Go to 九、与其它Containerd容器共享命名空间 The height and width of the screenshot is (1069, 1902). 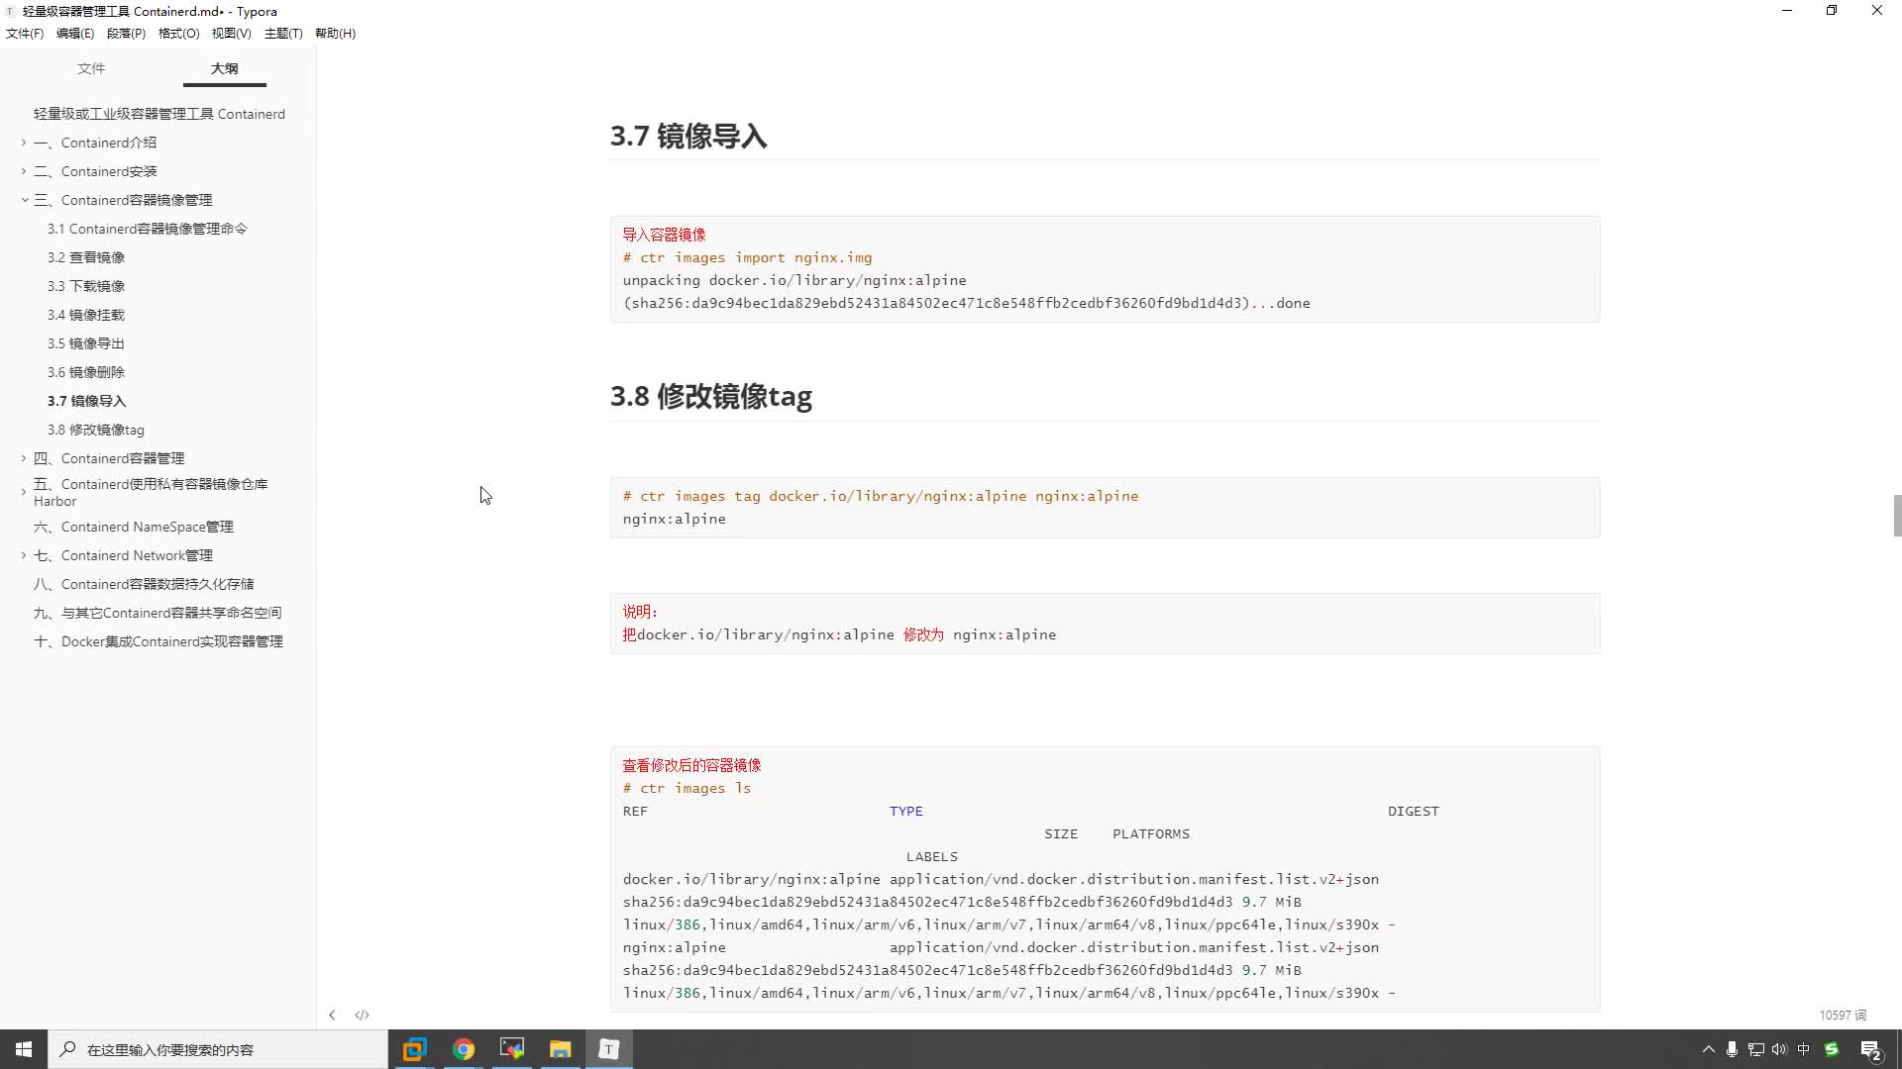pyautogui.click(x=158, y=613)
